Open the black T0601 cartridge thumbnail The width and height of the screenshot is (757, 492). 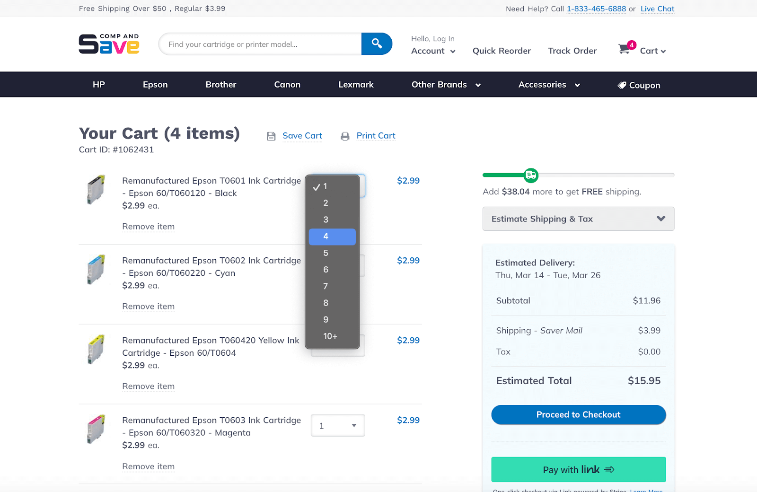[96, 190]
